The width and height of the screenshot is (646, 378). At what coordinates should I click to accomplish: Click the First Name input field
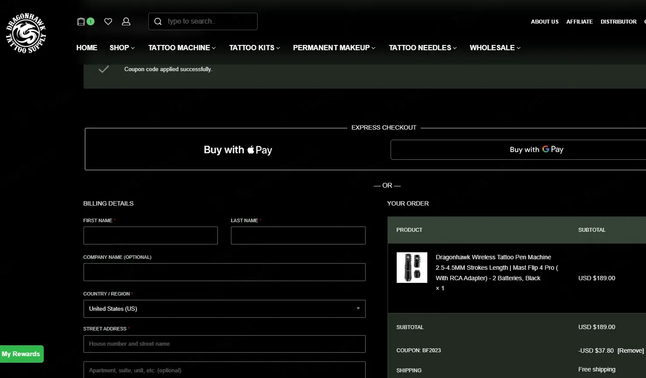(150, 235)
